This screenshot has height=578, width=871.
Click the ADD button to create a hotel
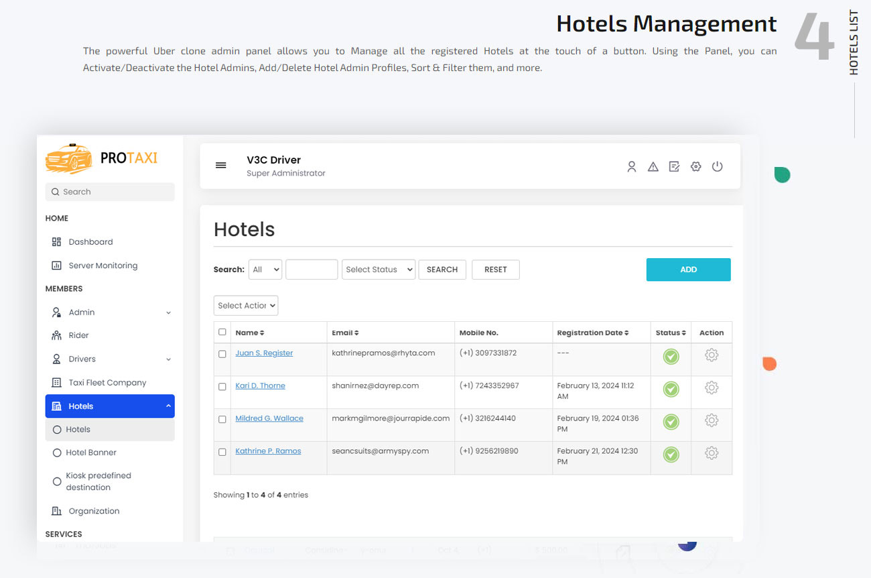688,269
